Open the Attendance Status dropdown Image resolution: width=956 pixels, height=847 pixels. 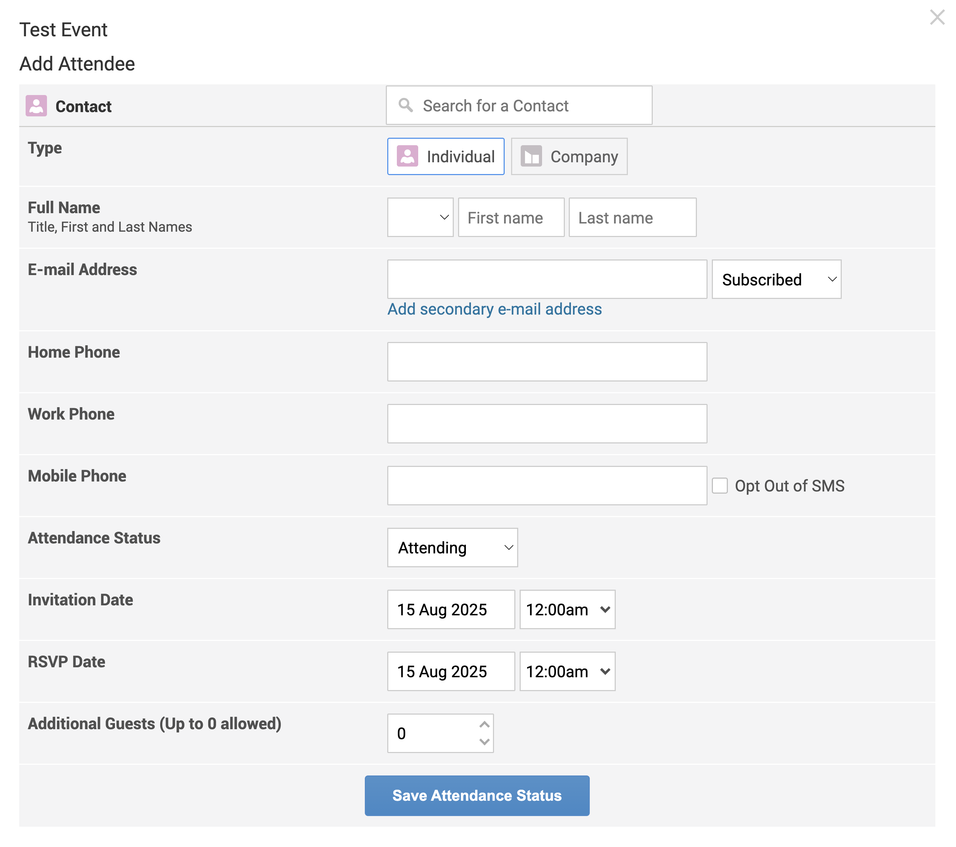tap(452, 547)
